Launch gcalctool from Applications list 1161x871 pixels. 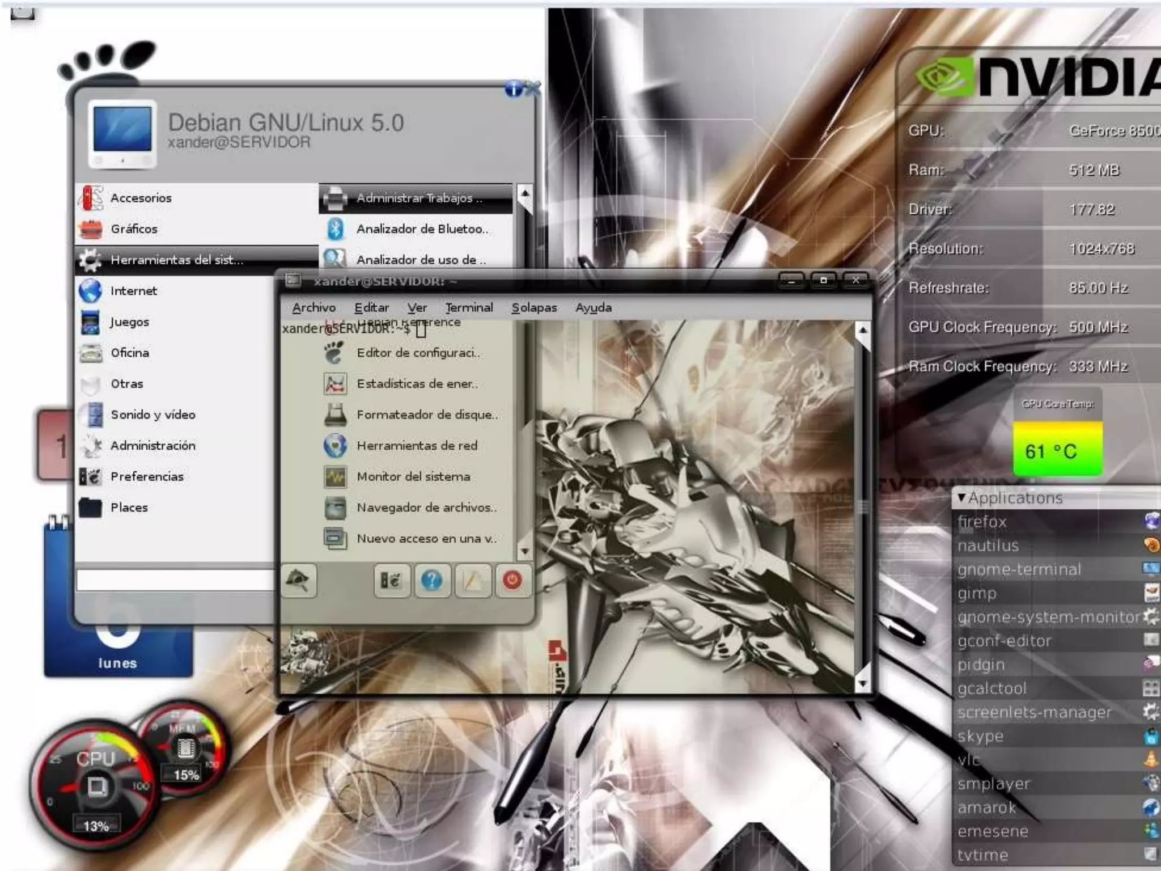pos(1058,688)
